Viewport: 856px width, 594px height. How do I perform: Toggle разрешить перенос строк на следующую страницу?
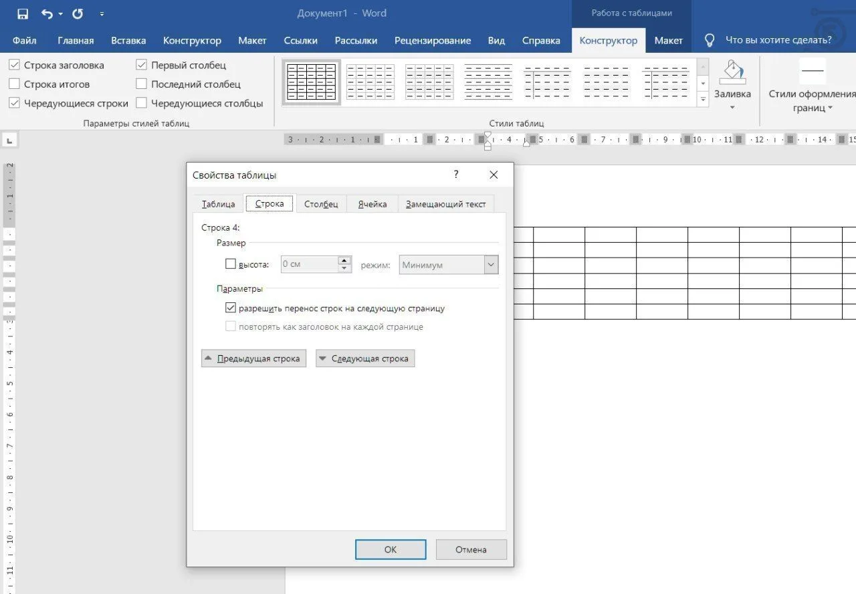pos(231,308)
